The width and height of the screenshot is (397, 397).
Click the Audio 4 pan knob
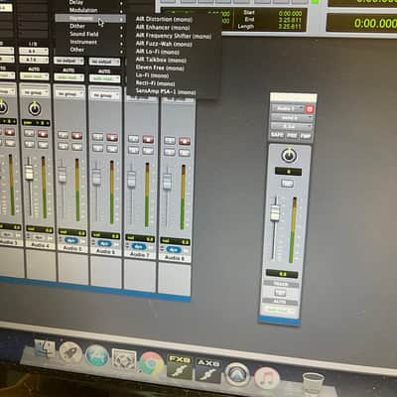tap(35, 108)
